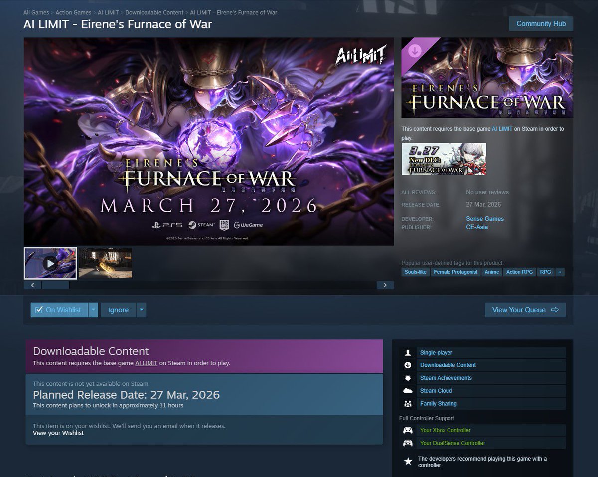
Task: Select the Action RPG tag
Action: [519, 272]
